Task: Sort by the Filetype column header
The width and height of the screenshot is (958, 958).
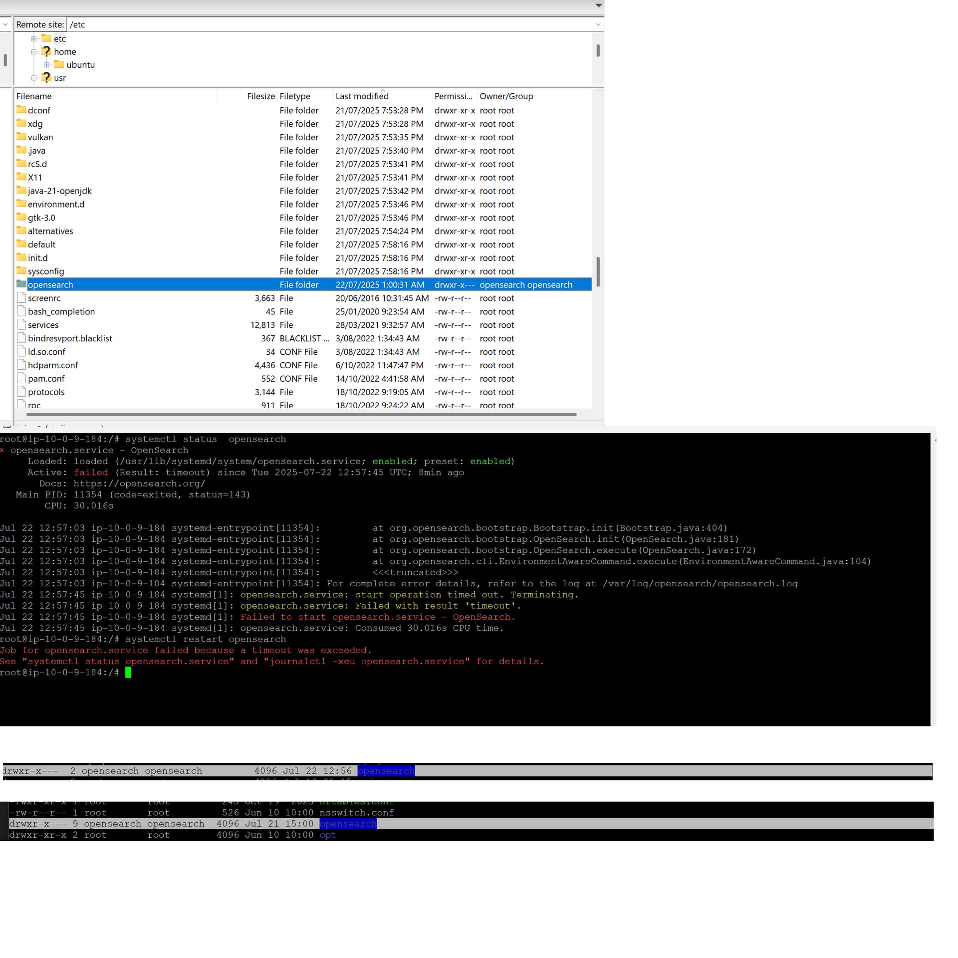Action: pos(305,96)
